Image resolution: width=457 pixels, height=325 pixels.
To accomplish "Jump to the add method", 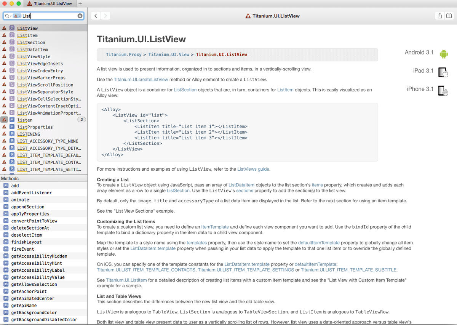I will (44, 186).
